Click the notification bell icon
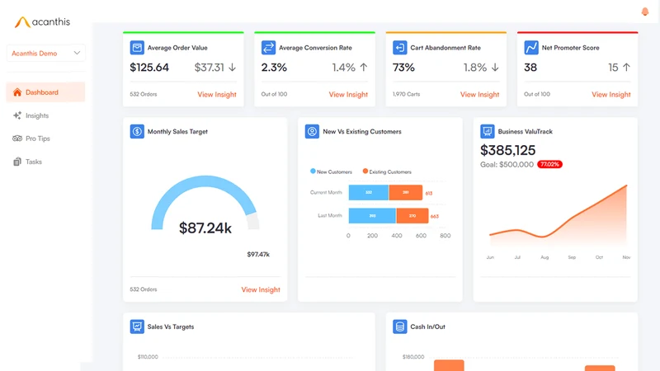The height and width of the screenshot is (371, 660). [645, 12]
